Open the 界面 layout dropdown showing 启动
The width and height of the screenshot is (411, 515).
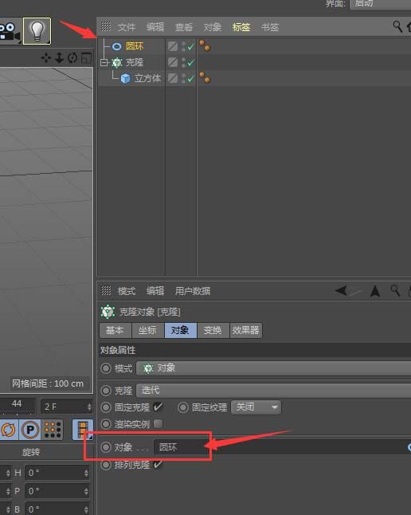click(x=380, y=4)
